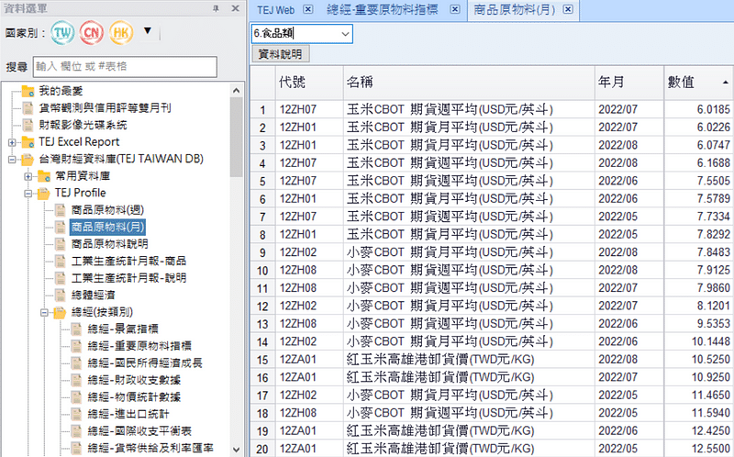
Task: Click the 財報影像光碟系統 document icon
Action: click(26, 125)
